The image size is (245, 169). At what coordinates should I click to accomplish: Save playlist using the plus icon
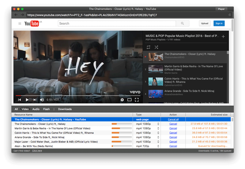click(223, 36)
